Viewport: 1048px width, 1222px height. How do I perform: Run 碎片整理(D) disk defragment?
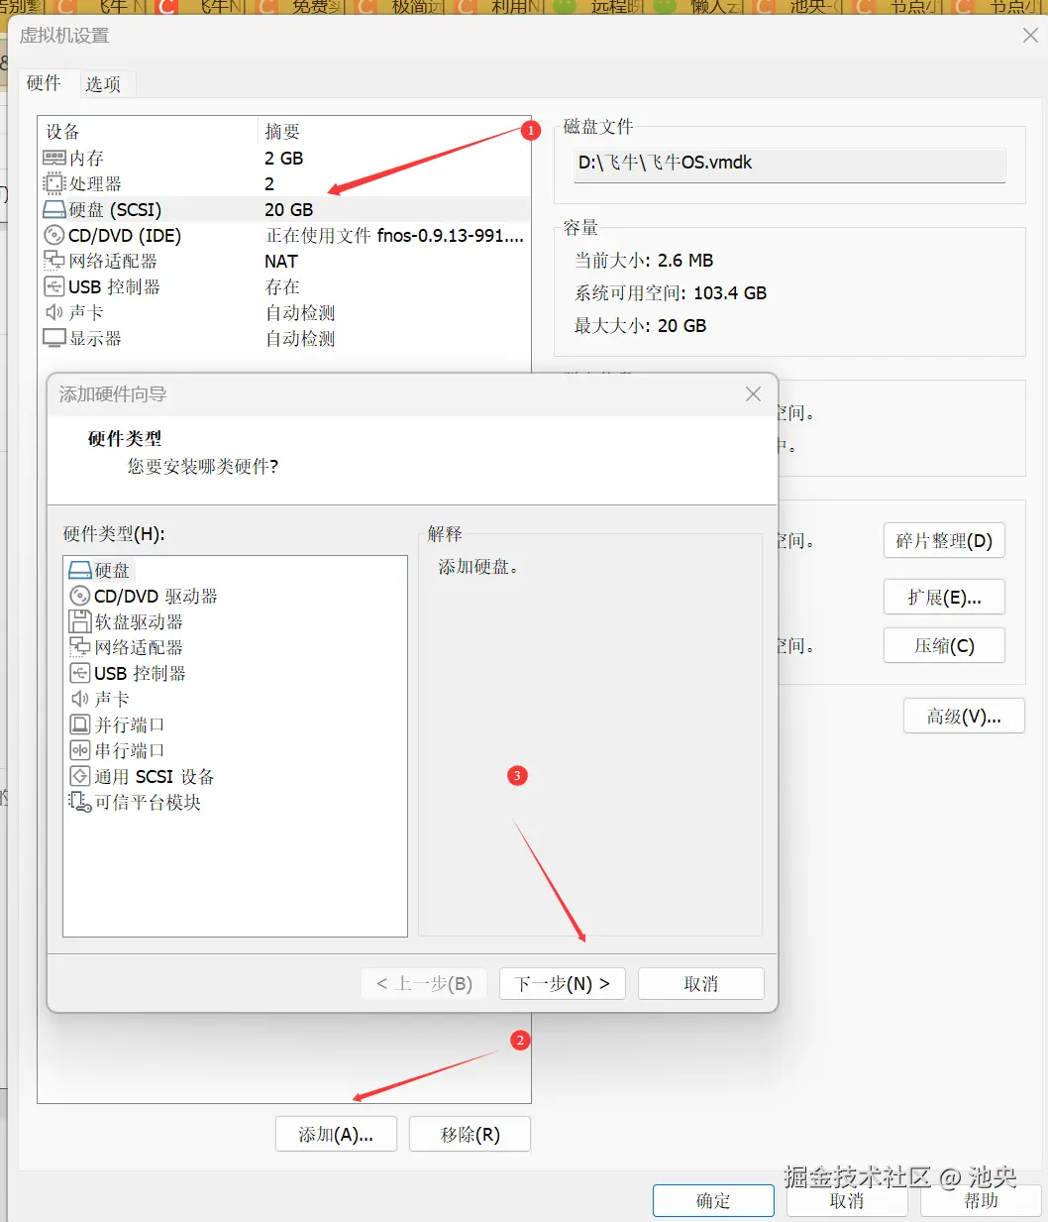click(943, 540)
